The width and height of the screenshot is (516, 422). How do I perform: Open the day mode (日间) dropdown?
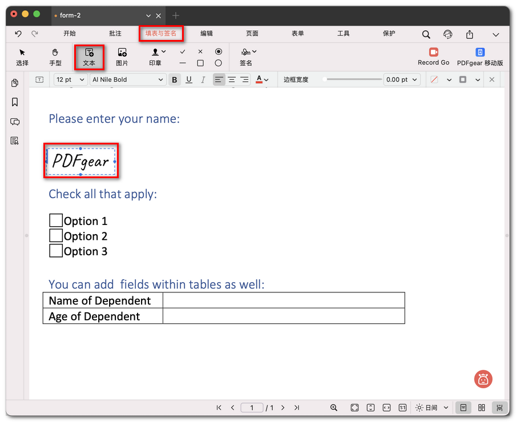click(x=432, y=408)
